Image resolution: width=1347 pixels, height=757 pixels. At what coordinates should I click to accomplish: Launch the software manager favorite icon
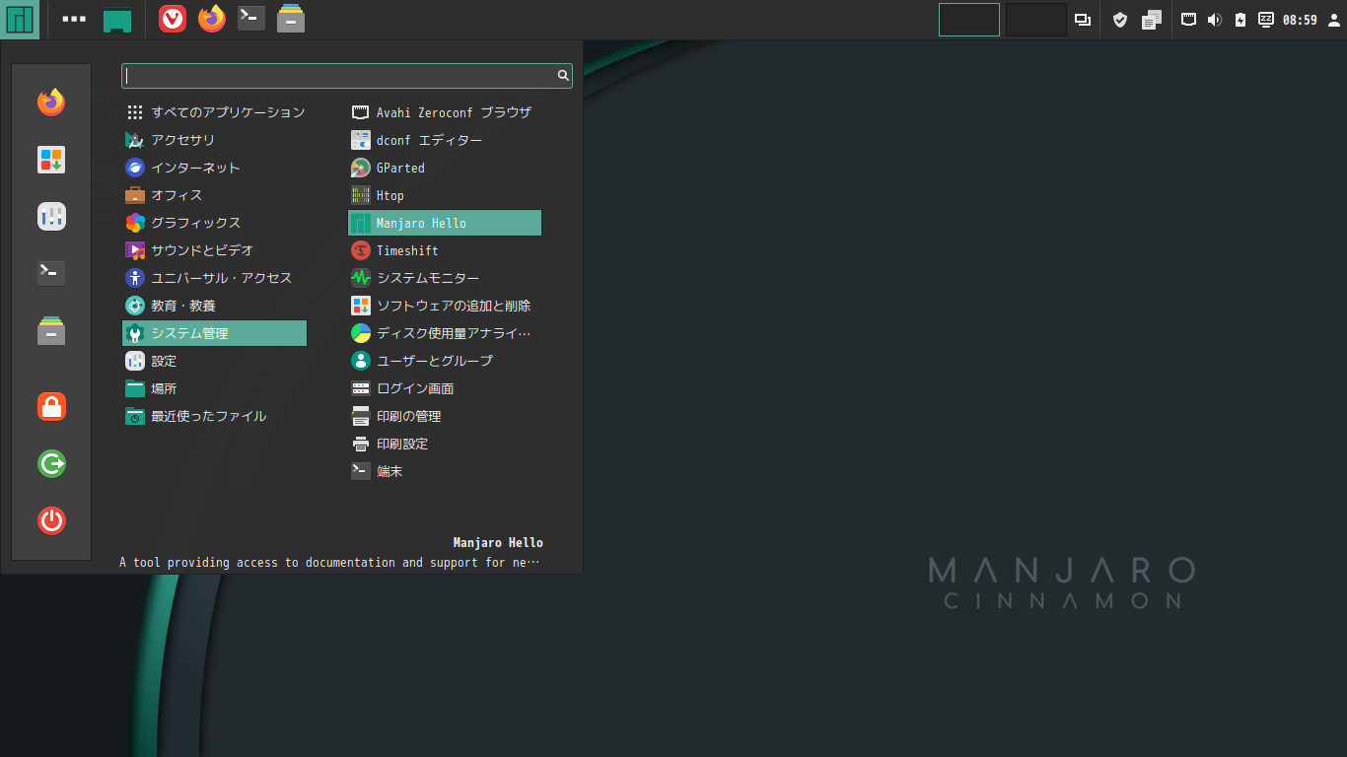click(51, 160)
